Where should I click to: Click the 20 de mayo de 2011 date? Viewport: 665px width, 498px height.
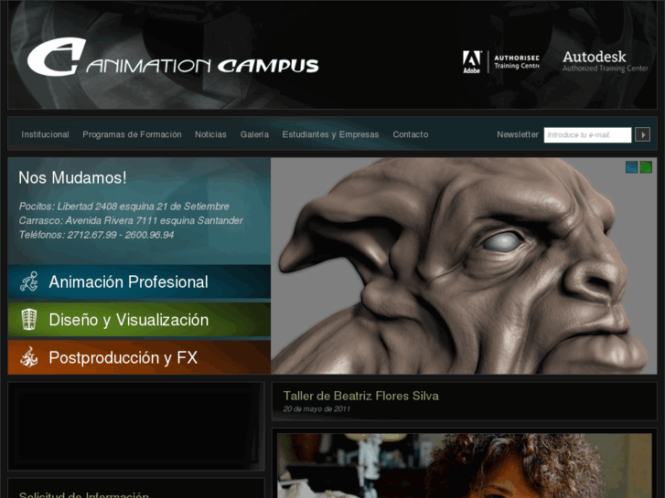pyautogui.click(x=316, y=409)
